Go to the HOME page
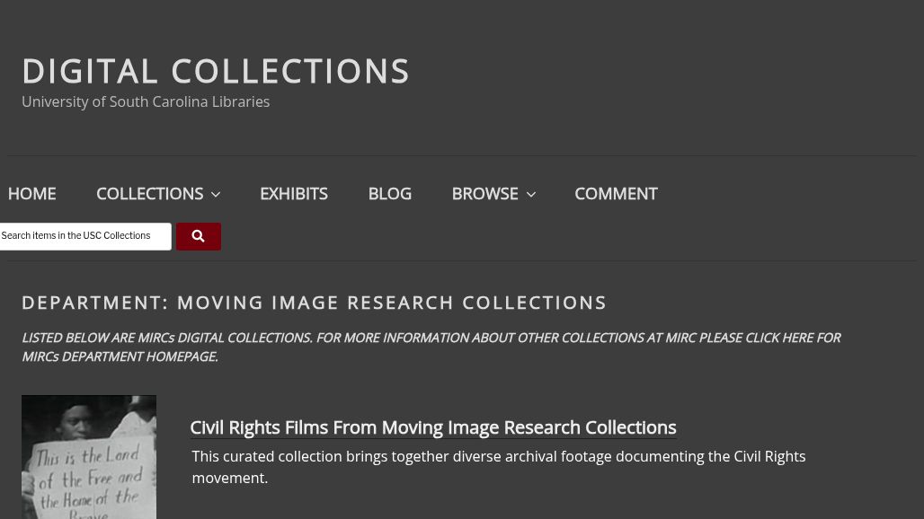 pos(31,194)
